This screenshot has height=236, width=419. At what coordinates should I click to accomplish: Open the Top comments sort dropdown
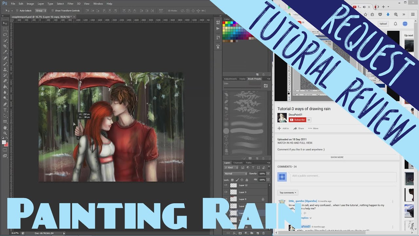(288, 192)
